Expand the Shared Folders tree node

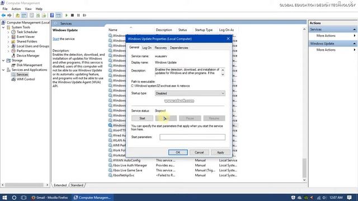coord(8,41)
